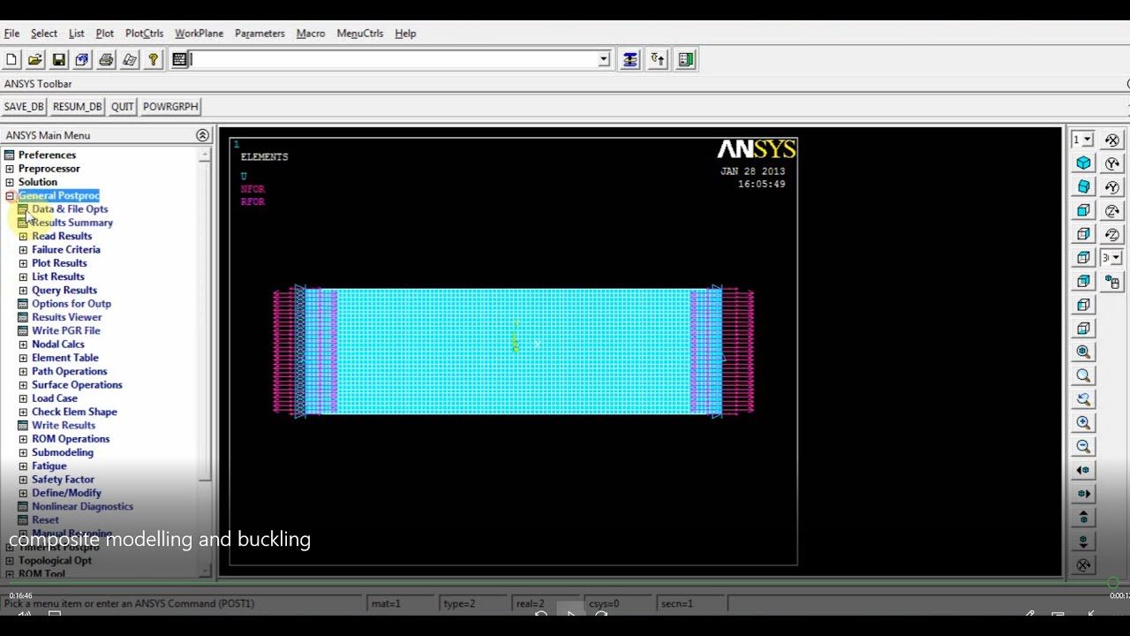Open the MenuCtrls menu
This screenshot has width=1130, height=636.
click(x=360, y=34)
